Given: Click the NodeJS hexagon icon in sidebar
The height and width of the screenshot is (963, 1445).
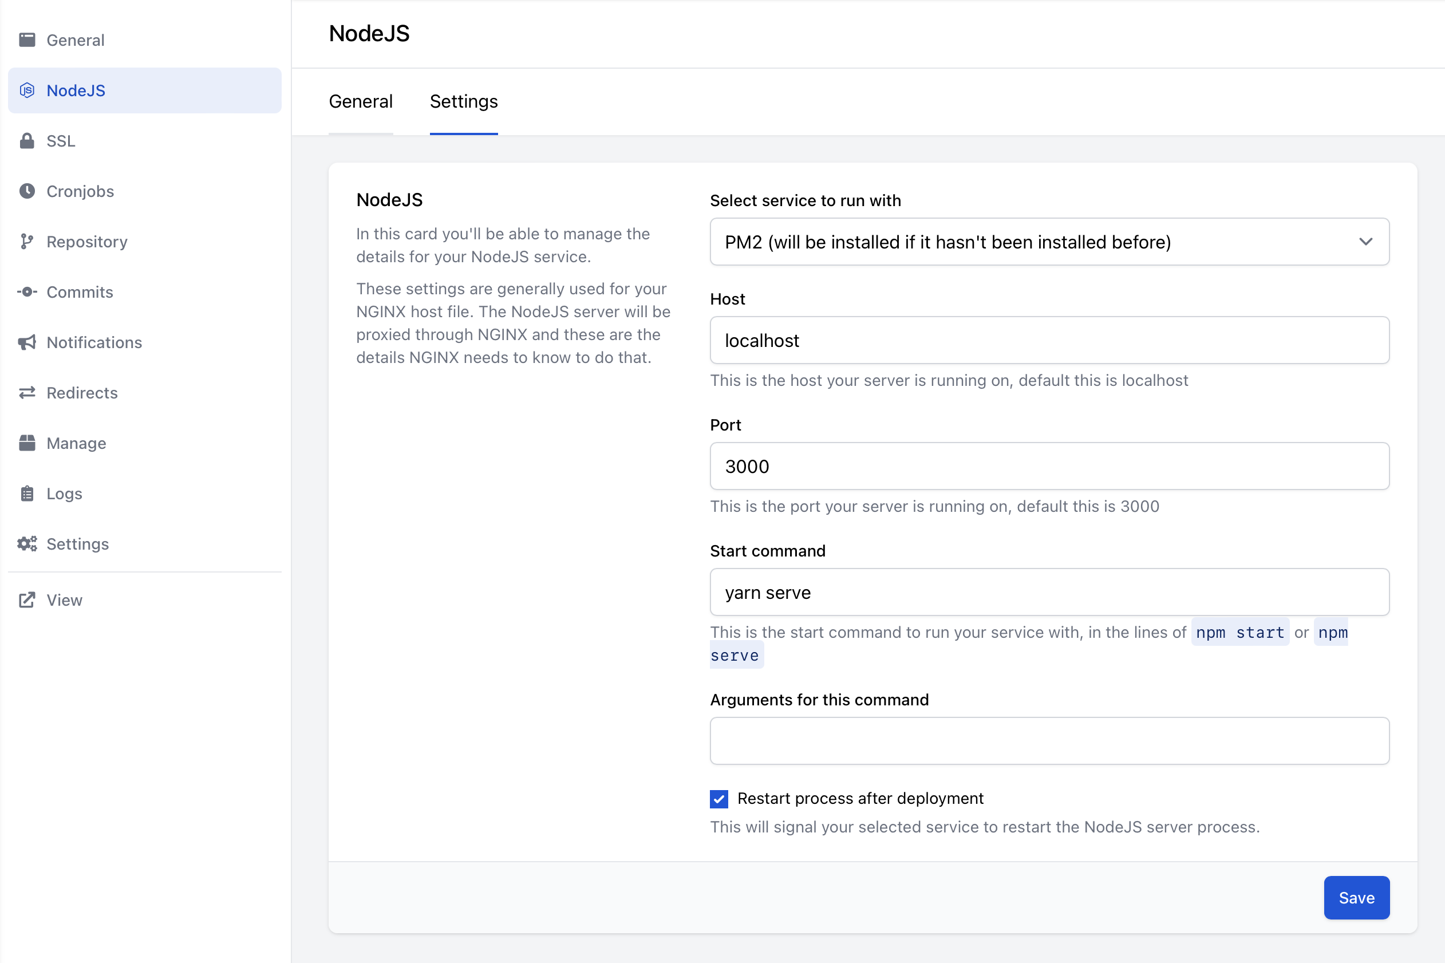Looking at the screenshot, I should coord(27,90).
